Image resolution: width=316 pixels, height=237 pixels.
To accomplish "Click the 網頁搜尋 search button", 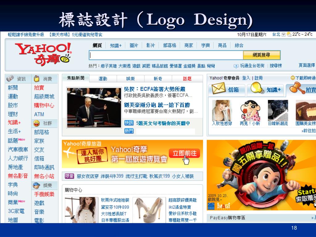I will coord(261,55).
